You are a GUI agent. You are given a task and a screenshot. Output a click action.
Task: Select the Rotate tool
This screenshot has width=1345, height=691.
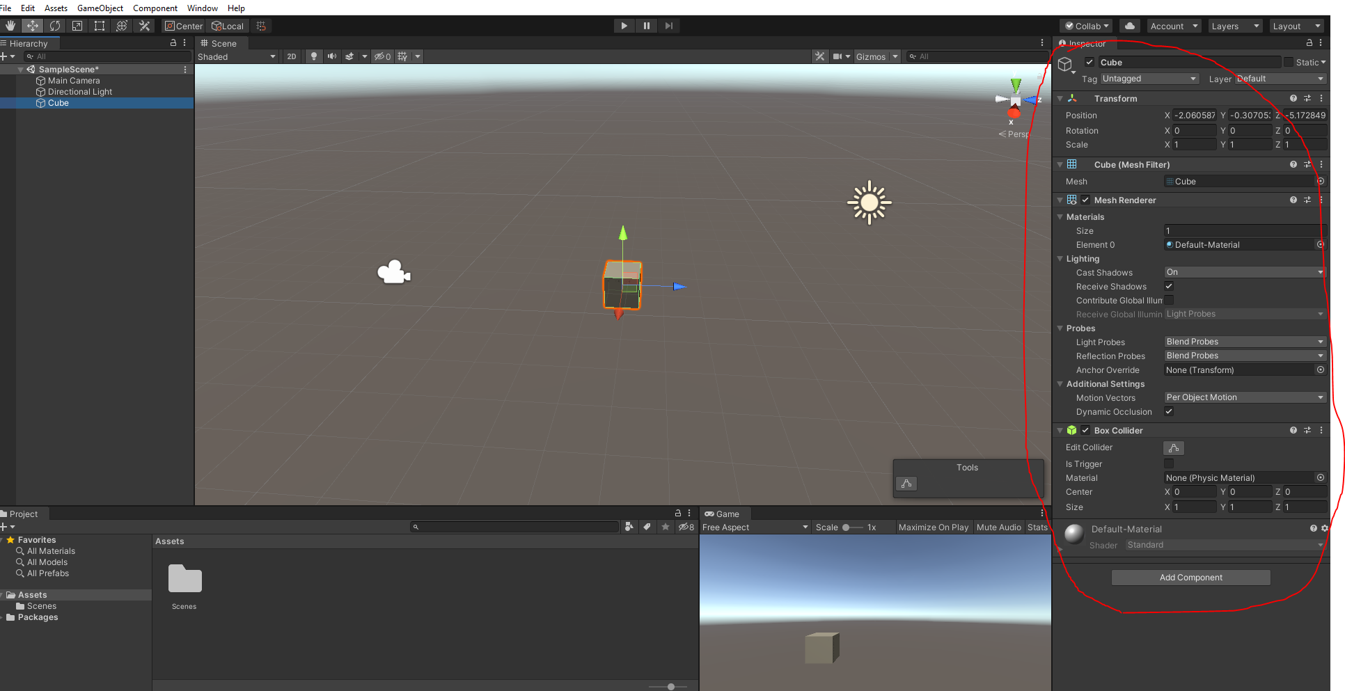[x=55, y=26]
